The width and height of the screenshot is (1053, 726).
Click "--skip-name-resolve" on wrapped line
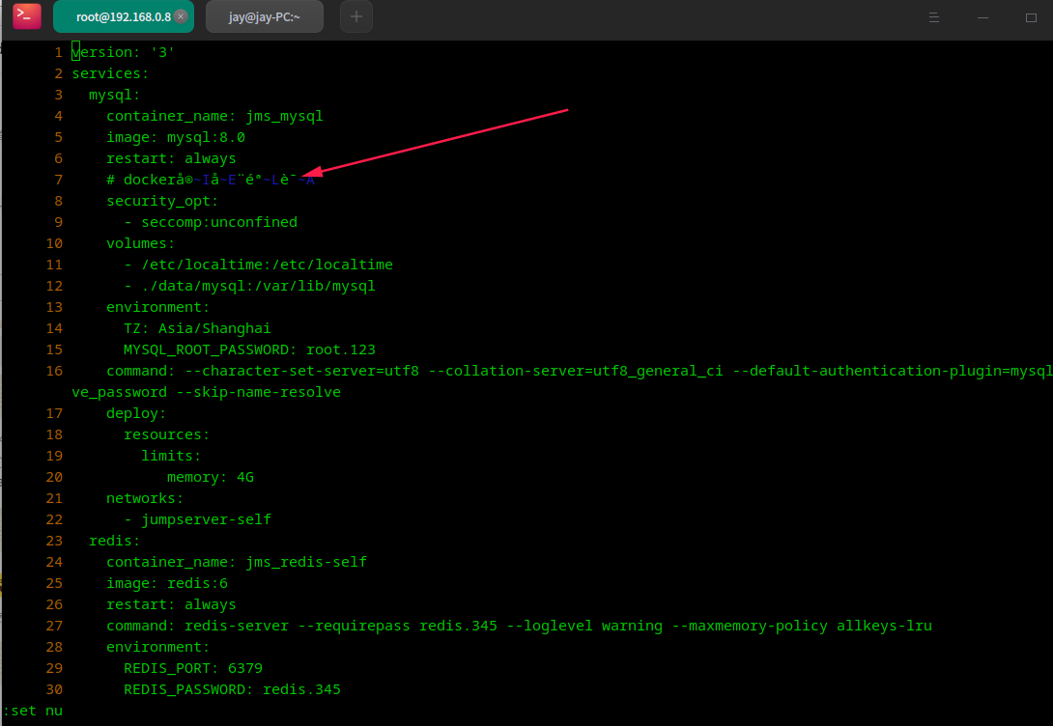(x=258, y=392)
